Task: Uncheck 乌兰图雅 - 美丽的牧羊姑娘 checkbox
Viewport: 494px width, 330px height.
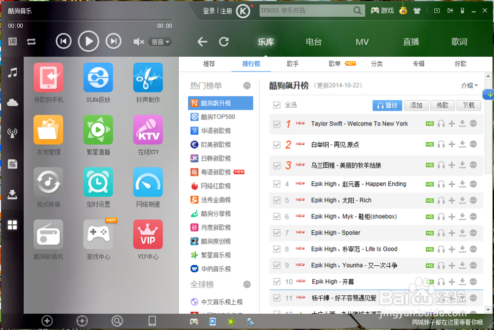Action: point(277,165)
